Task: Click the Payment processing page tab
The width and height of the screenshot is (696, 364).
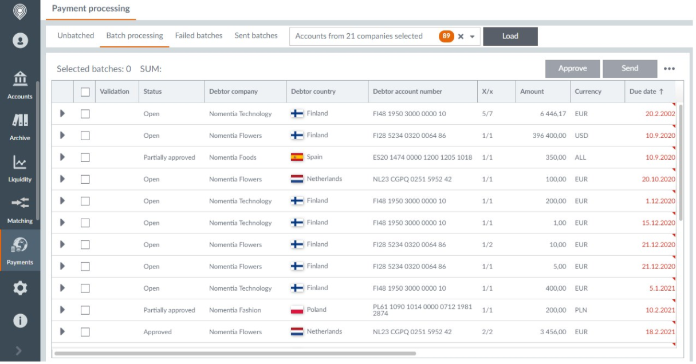Action: [x=91, y=9]
